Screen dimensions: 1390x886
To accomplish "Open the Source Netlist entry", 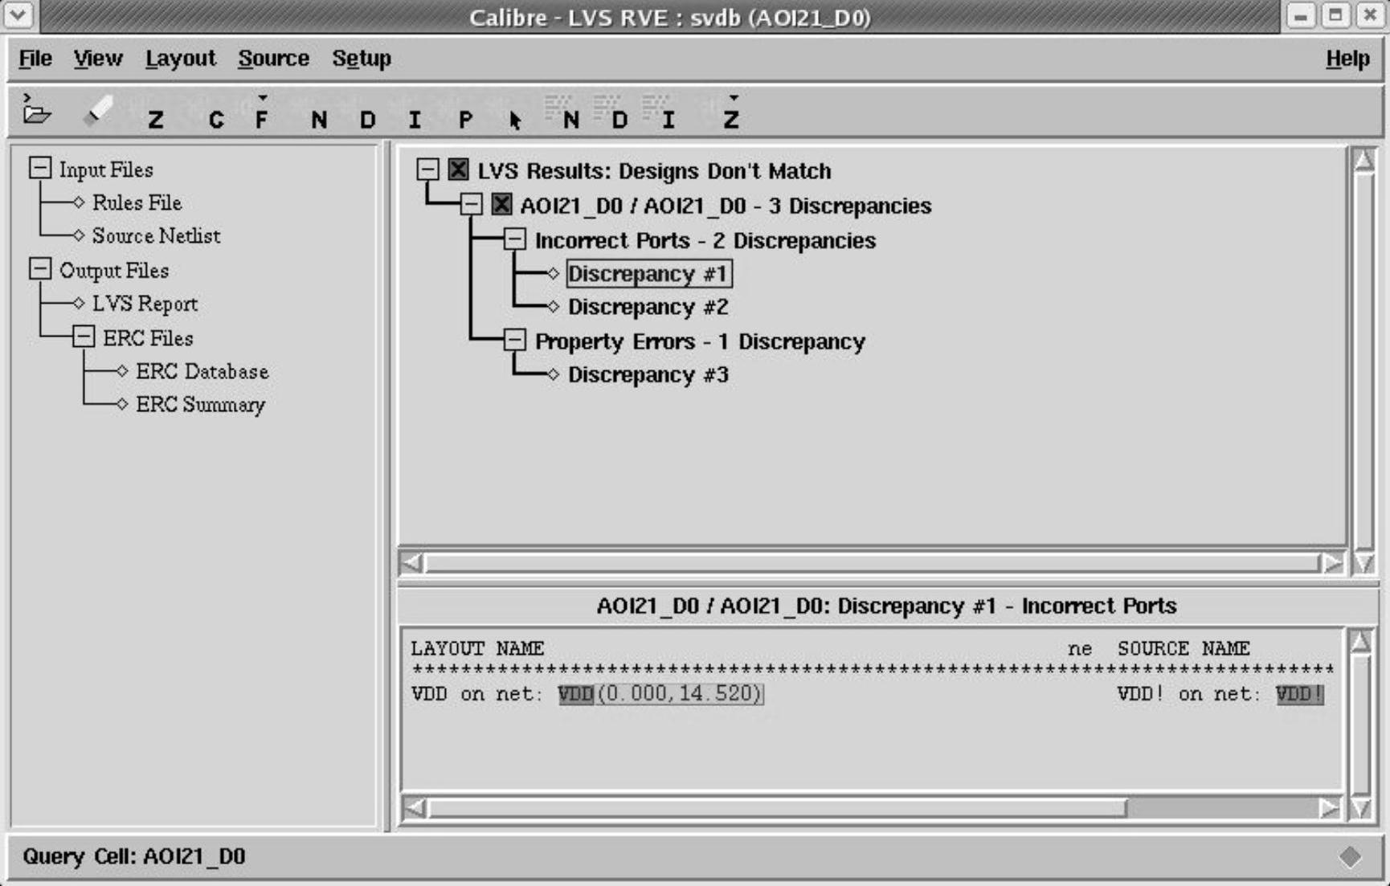I will click(x=156, y=235).
